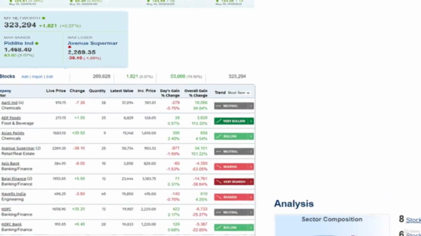The image size is (421, 236).
Task: Click the Live Price column header
Action: tap(56, 90)
